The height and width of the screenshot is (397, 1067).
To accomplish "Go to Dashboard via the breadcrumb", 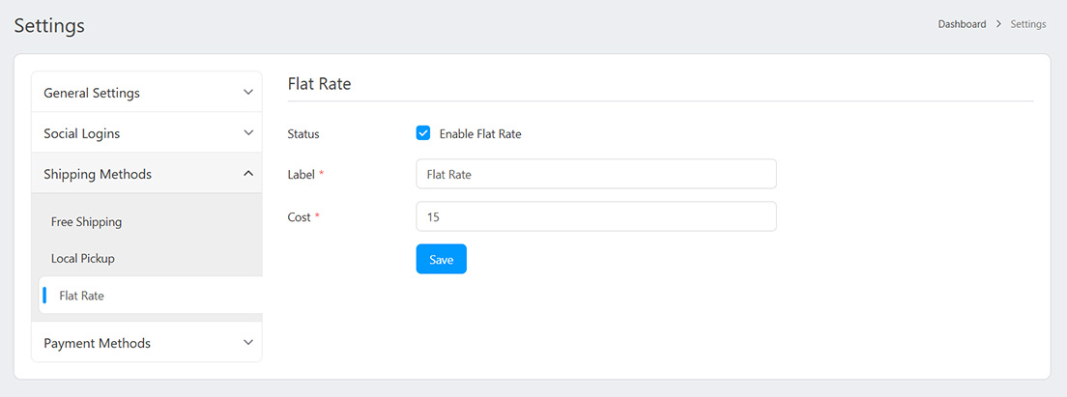I will tap(962, 24).
